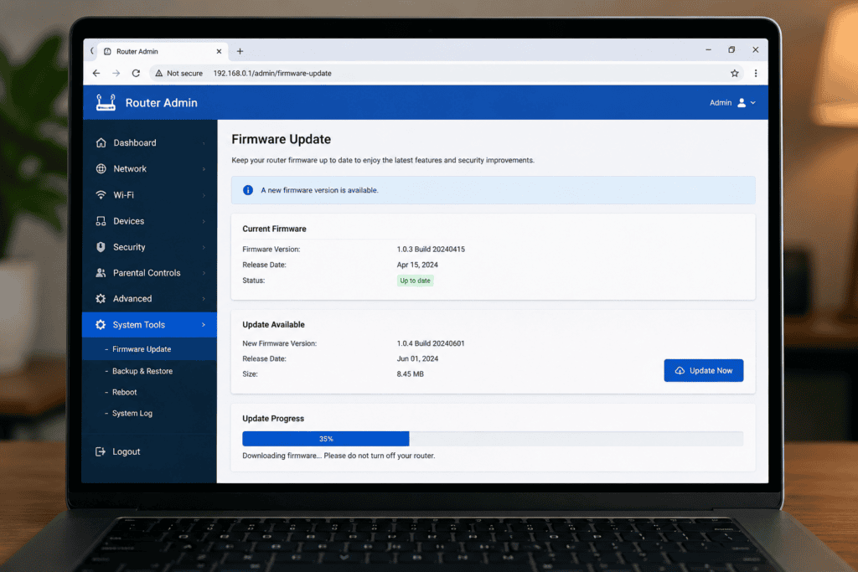Image resolution: width=858 pixels, height=572 pixels.
Task: Click the Update Available section heading
Action: pyautogui.click(x=274, y=324)
